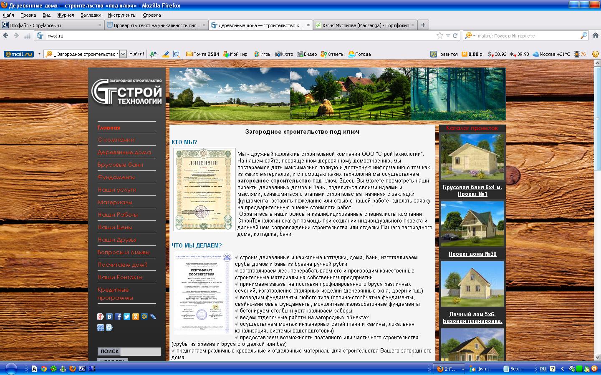Go to Деревянные дома section
The height and width of the screenshot is (375, 601).
tap(124, 152)
